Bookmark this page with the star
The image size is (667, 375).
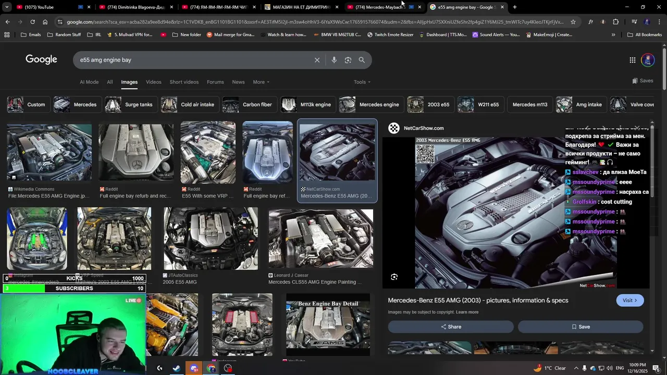[573, 22]
